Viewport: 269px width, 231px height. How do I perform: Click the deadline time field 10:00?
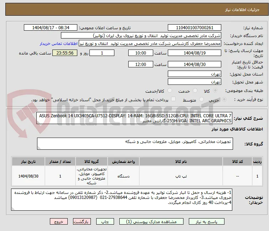[140, 53]
